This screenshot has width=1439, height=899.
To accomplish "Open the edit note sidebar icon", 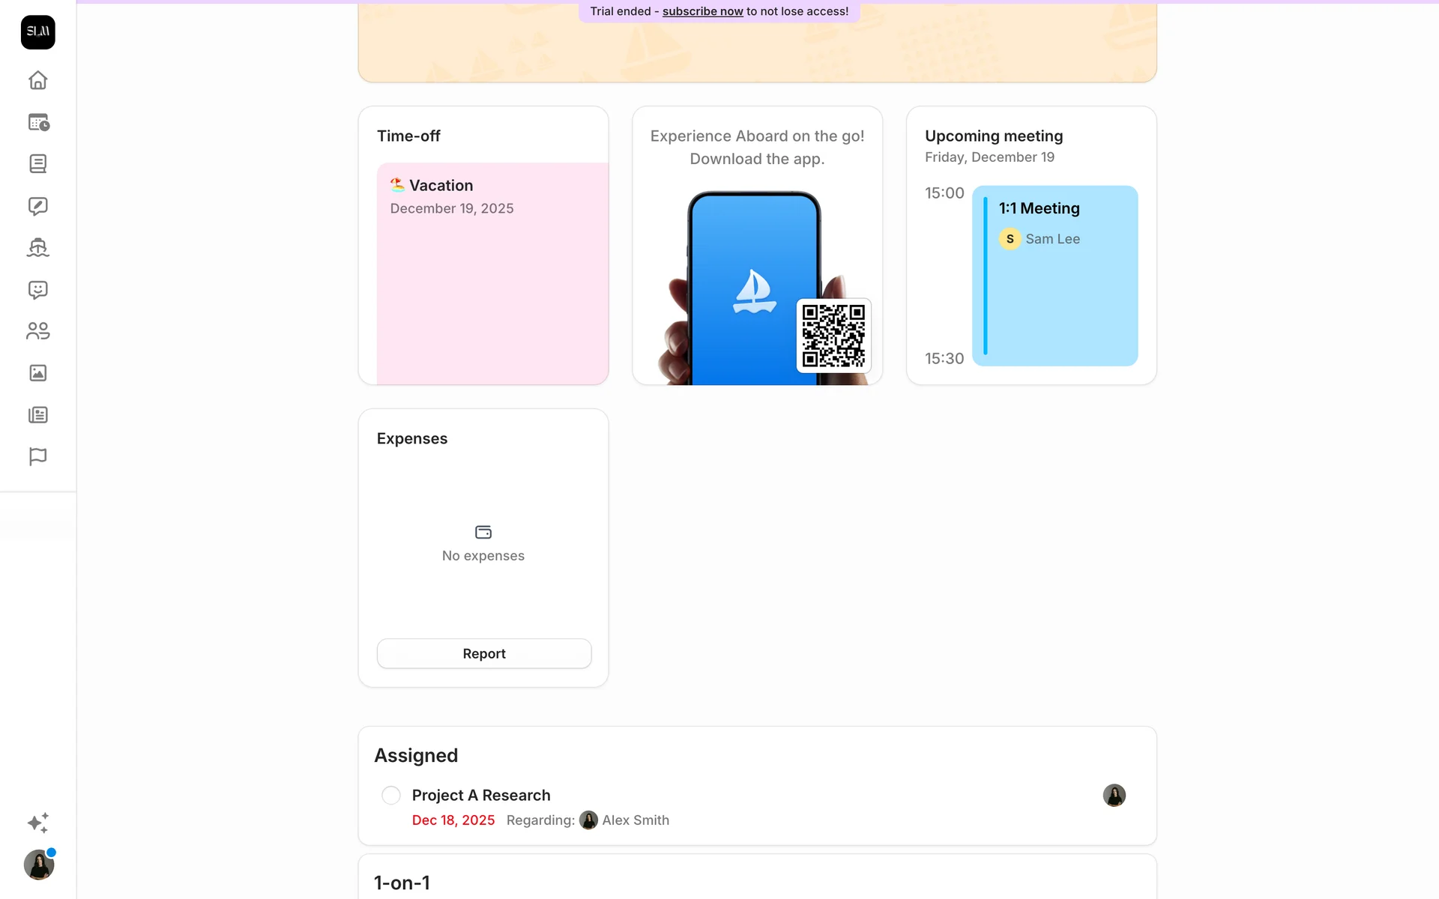I will click(37, 206).
